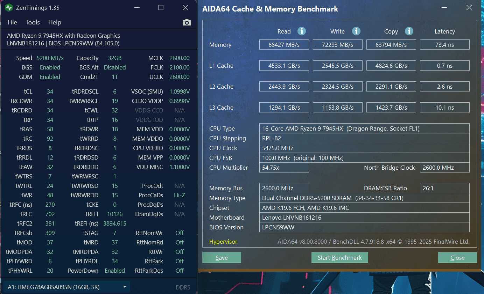
Task: Select the L1 Cache Copy value 4824.6 GB/s
Action: pos(391,66)
